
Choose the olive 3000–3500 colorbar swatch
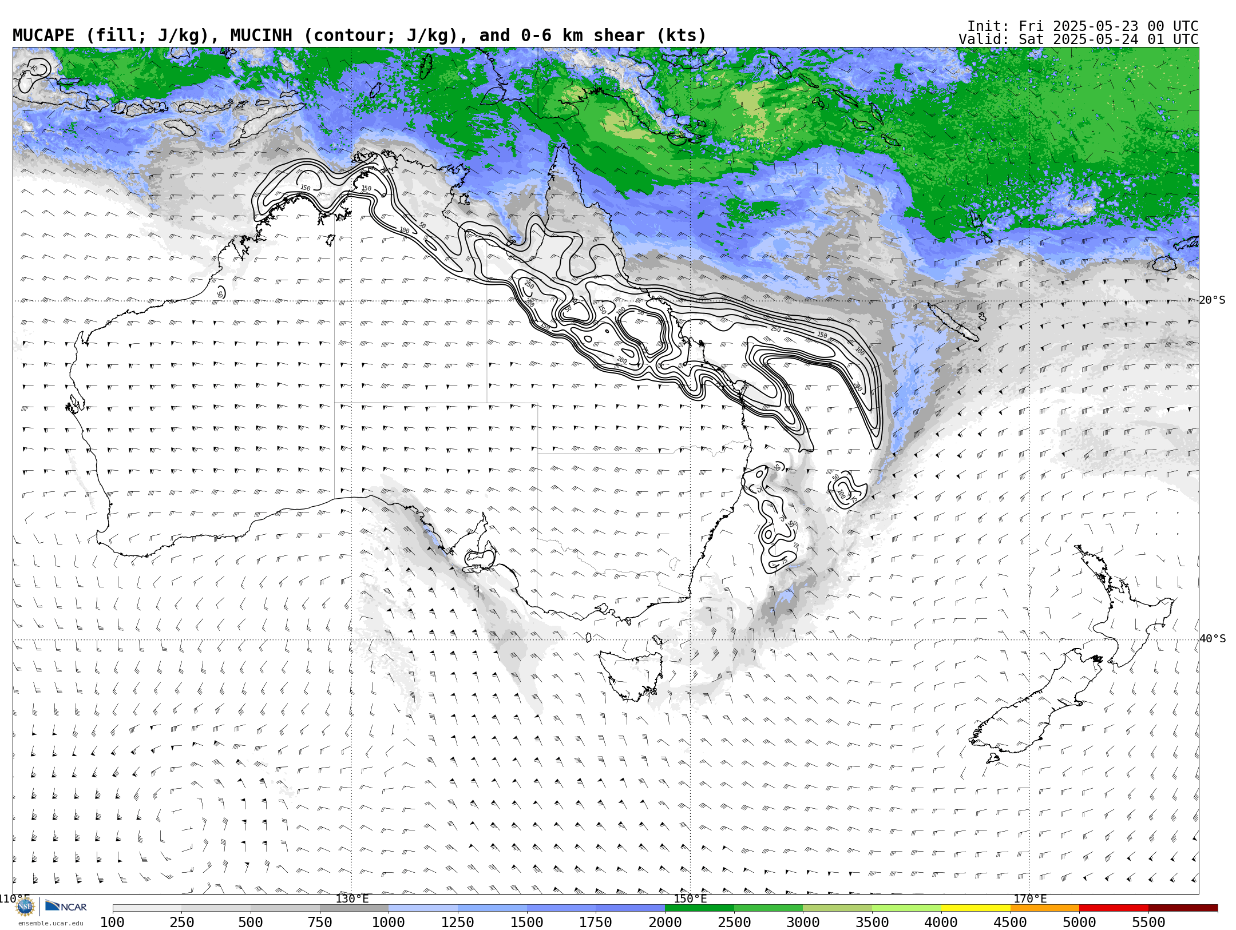coord(838,908)
